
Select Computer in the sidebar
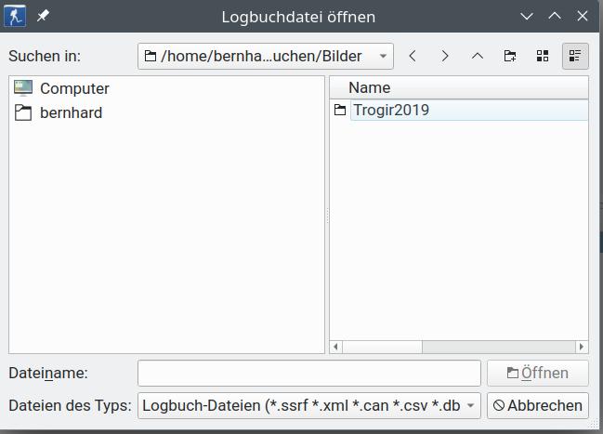tap(166, 88)
